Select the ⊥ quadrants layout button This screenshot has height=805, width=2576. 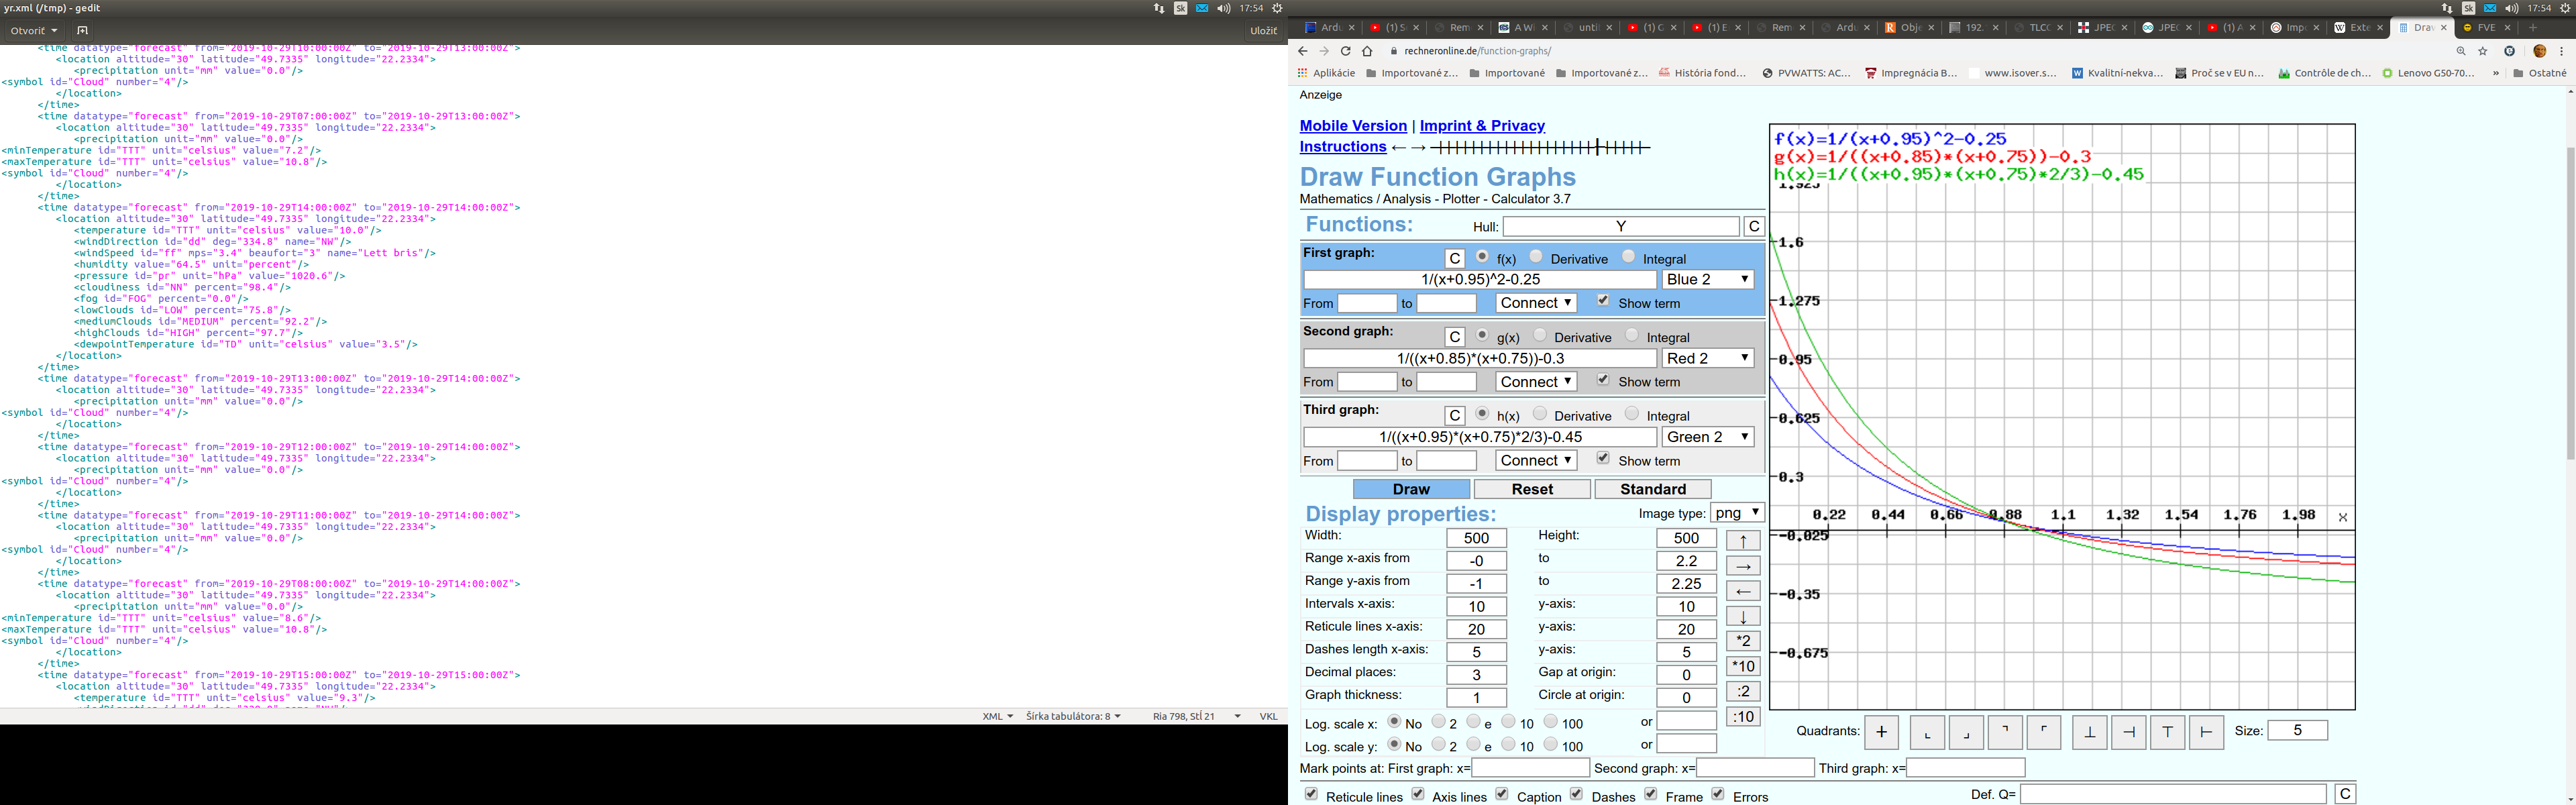(x=2089, y=732)
